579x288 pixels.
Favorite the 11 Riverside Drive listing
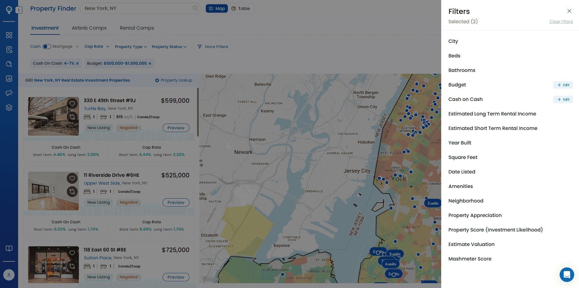(72, 178)
